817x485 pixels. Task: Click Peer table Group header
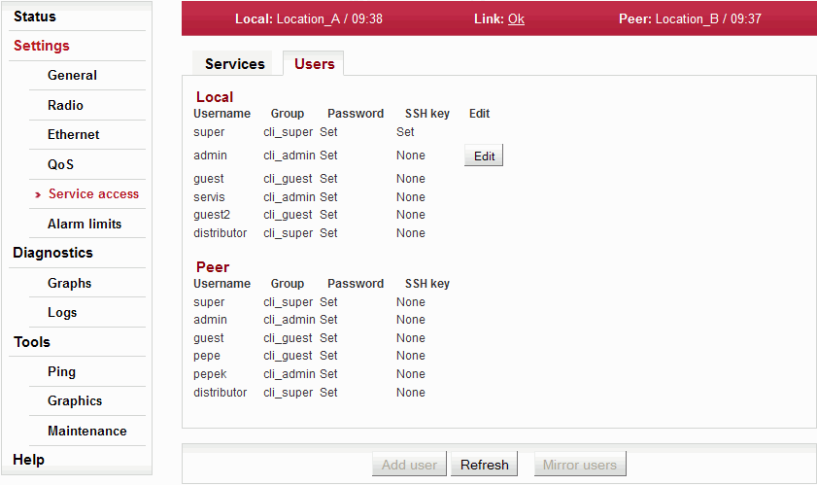(x=288, y=284)
